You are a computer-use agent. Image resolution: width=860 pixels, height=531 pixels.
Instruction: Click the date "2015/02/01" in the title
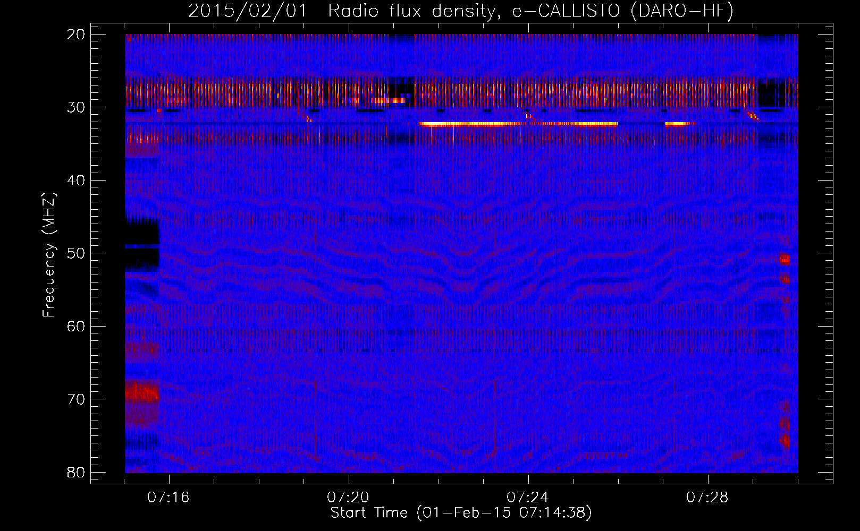click(x=247, y=11)
